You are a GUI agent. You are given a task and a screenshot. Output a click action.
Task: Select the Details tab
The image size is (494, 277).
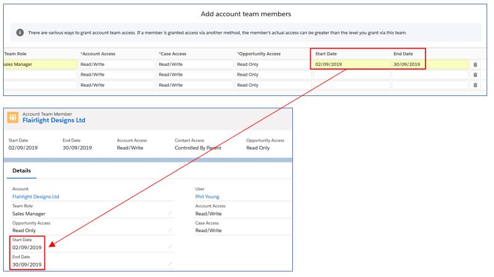tap(22, 171)
